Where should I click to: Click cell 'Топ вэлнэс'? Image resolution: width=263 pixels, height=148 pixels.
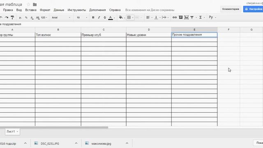click(x=58, y=35)
